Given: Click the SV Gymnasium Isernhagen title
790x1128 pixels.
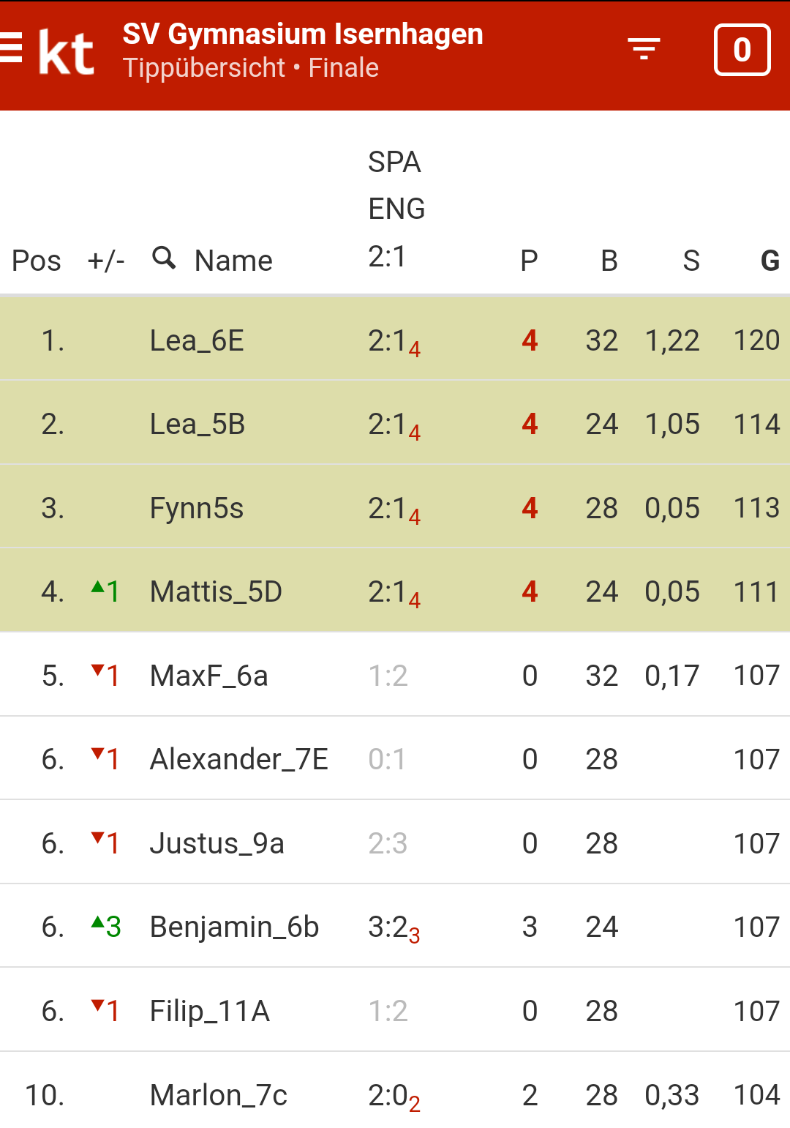Looking at the screenshot, I should click(303, 34).
